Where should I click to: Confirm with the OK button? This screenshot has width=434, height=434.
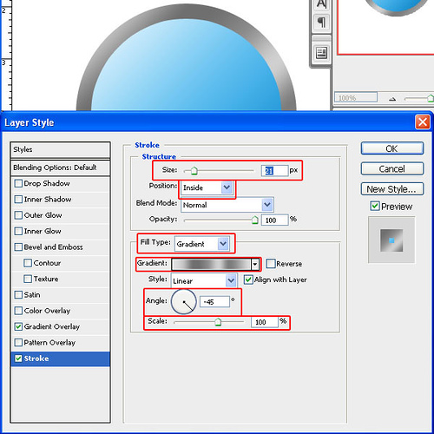[392, 148]
